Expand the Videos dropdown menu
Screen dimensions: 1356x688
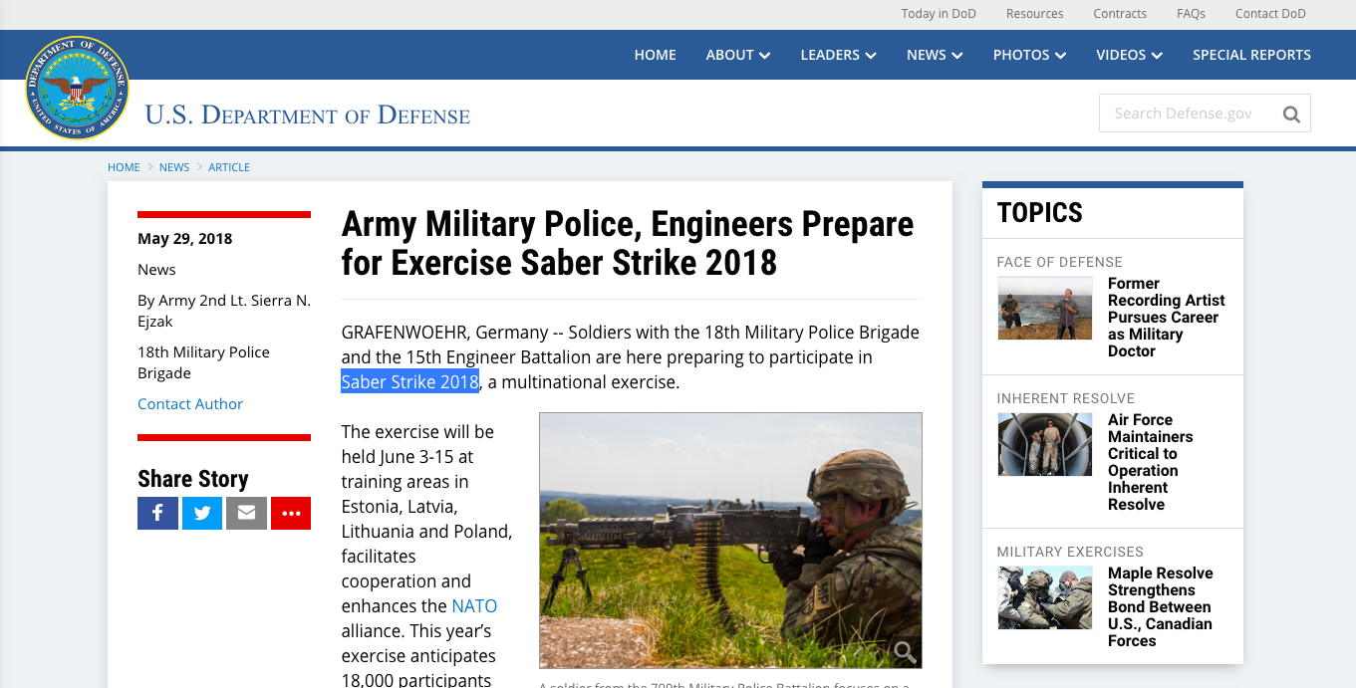pos(1129,55)
